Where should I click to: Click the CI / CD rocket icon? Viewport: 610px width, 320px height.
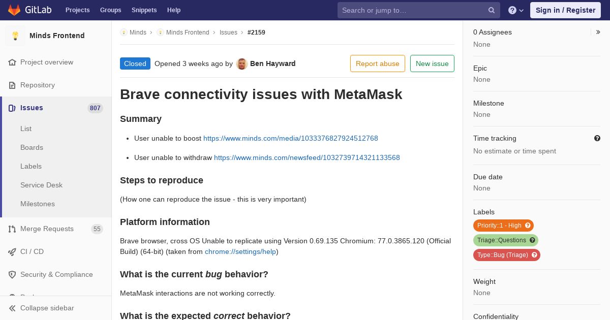tap(12, 252)
